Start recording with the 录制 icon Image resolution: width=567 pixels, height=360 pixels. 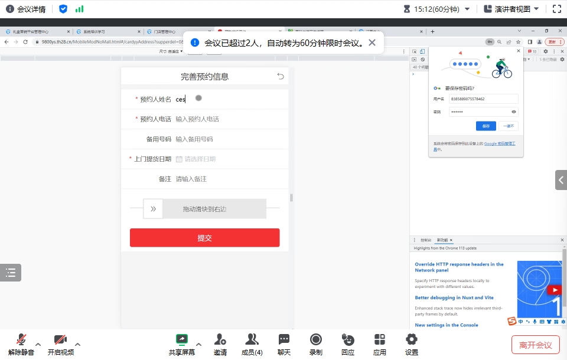tap(316, 343)
